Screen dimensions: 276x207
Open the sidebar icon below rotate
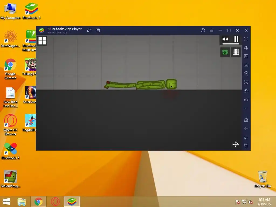pos(246,91)
